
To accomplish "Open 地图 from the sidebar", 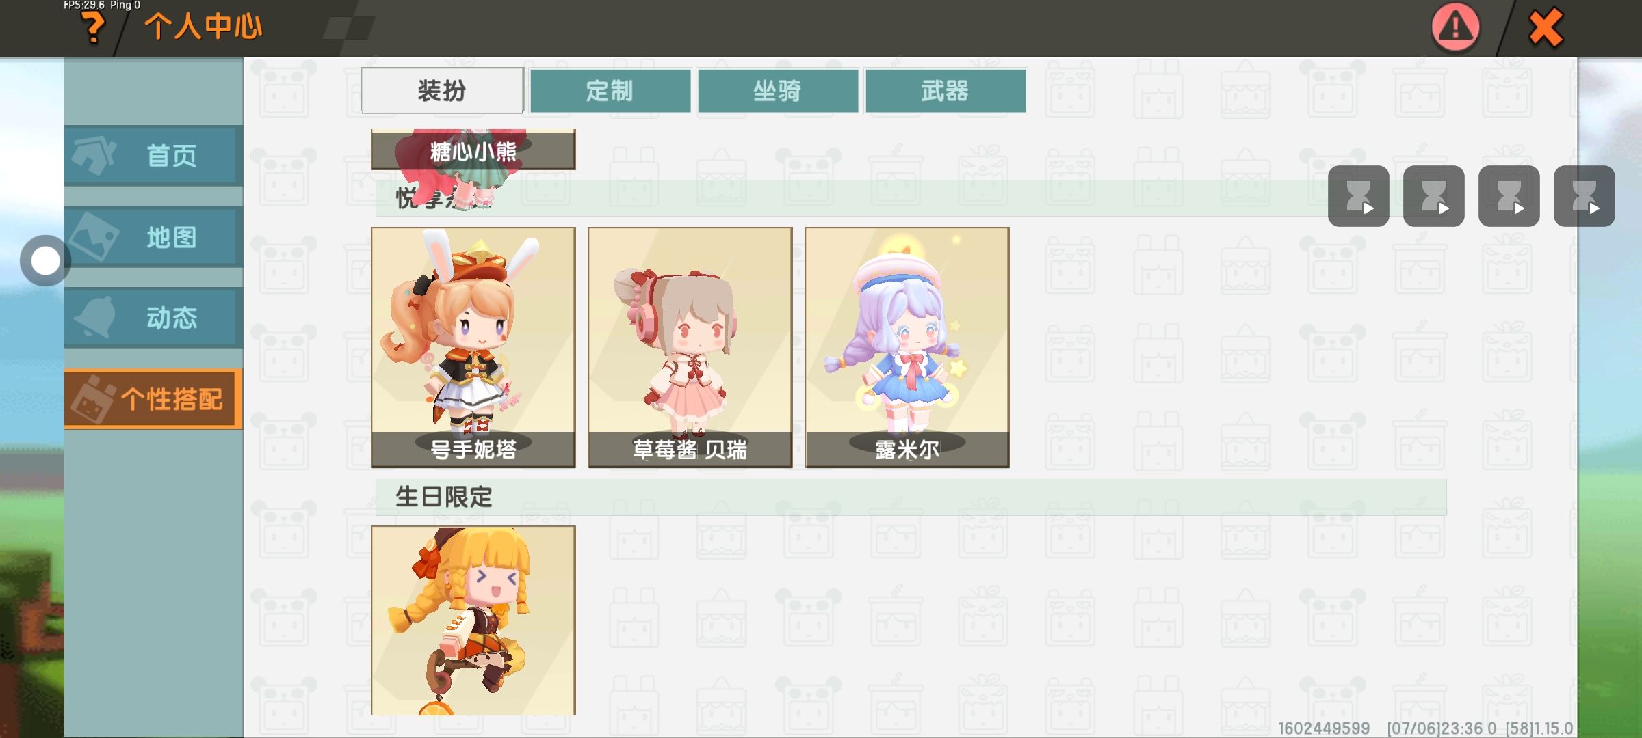I will click(154, 237).
